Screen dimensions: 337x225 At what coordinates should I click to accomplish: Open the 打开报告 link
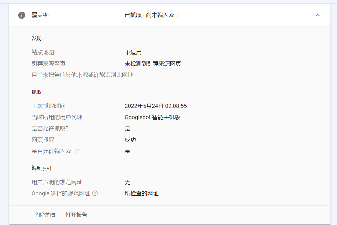pos(76,215)
